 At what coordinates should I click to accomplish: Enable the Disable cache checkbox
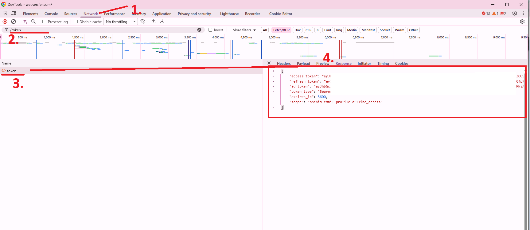(76, 21)
